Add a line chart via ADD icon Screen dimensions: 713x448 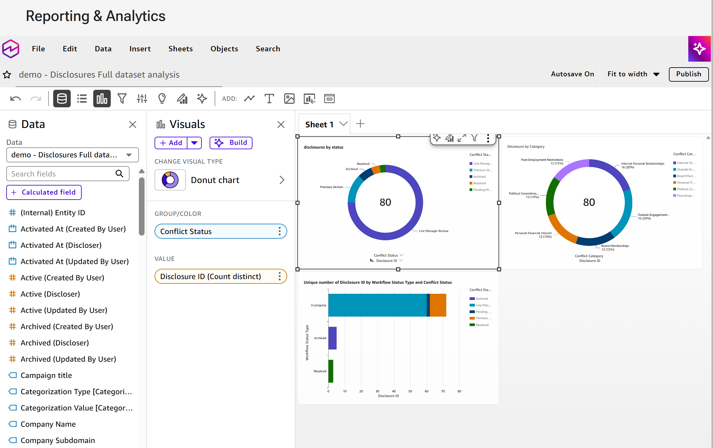[249, 99]
